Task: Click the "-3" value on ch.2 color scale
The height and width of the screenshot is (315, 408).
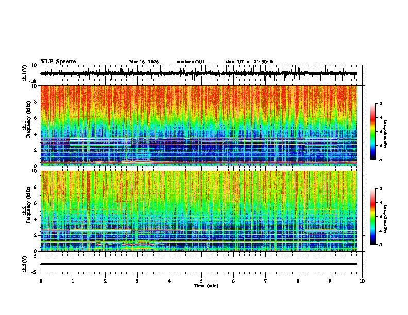Action: pyautogui.click(x=380, y=189)
